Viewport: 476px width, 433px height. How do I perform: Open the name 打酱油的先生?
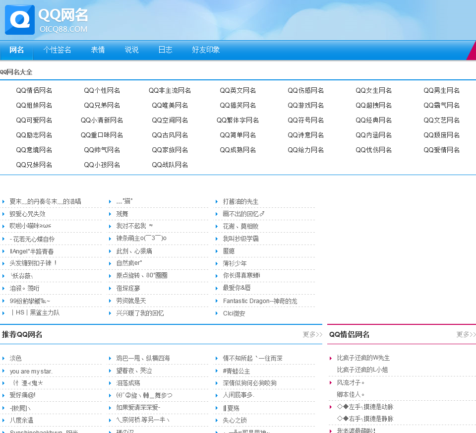point(241,202)
